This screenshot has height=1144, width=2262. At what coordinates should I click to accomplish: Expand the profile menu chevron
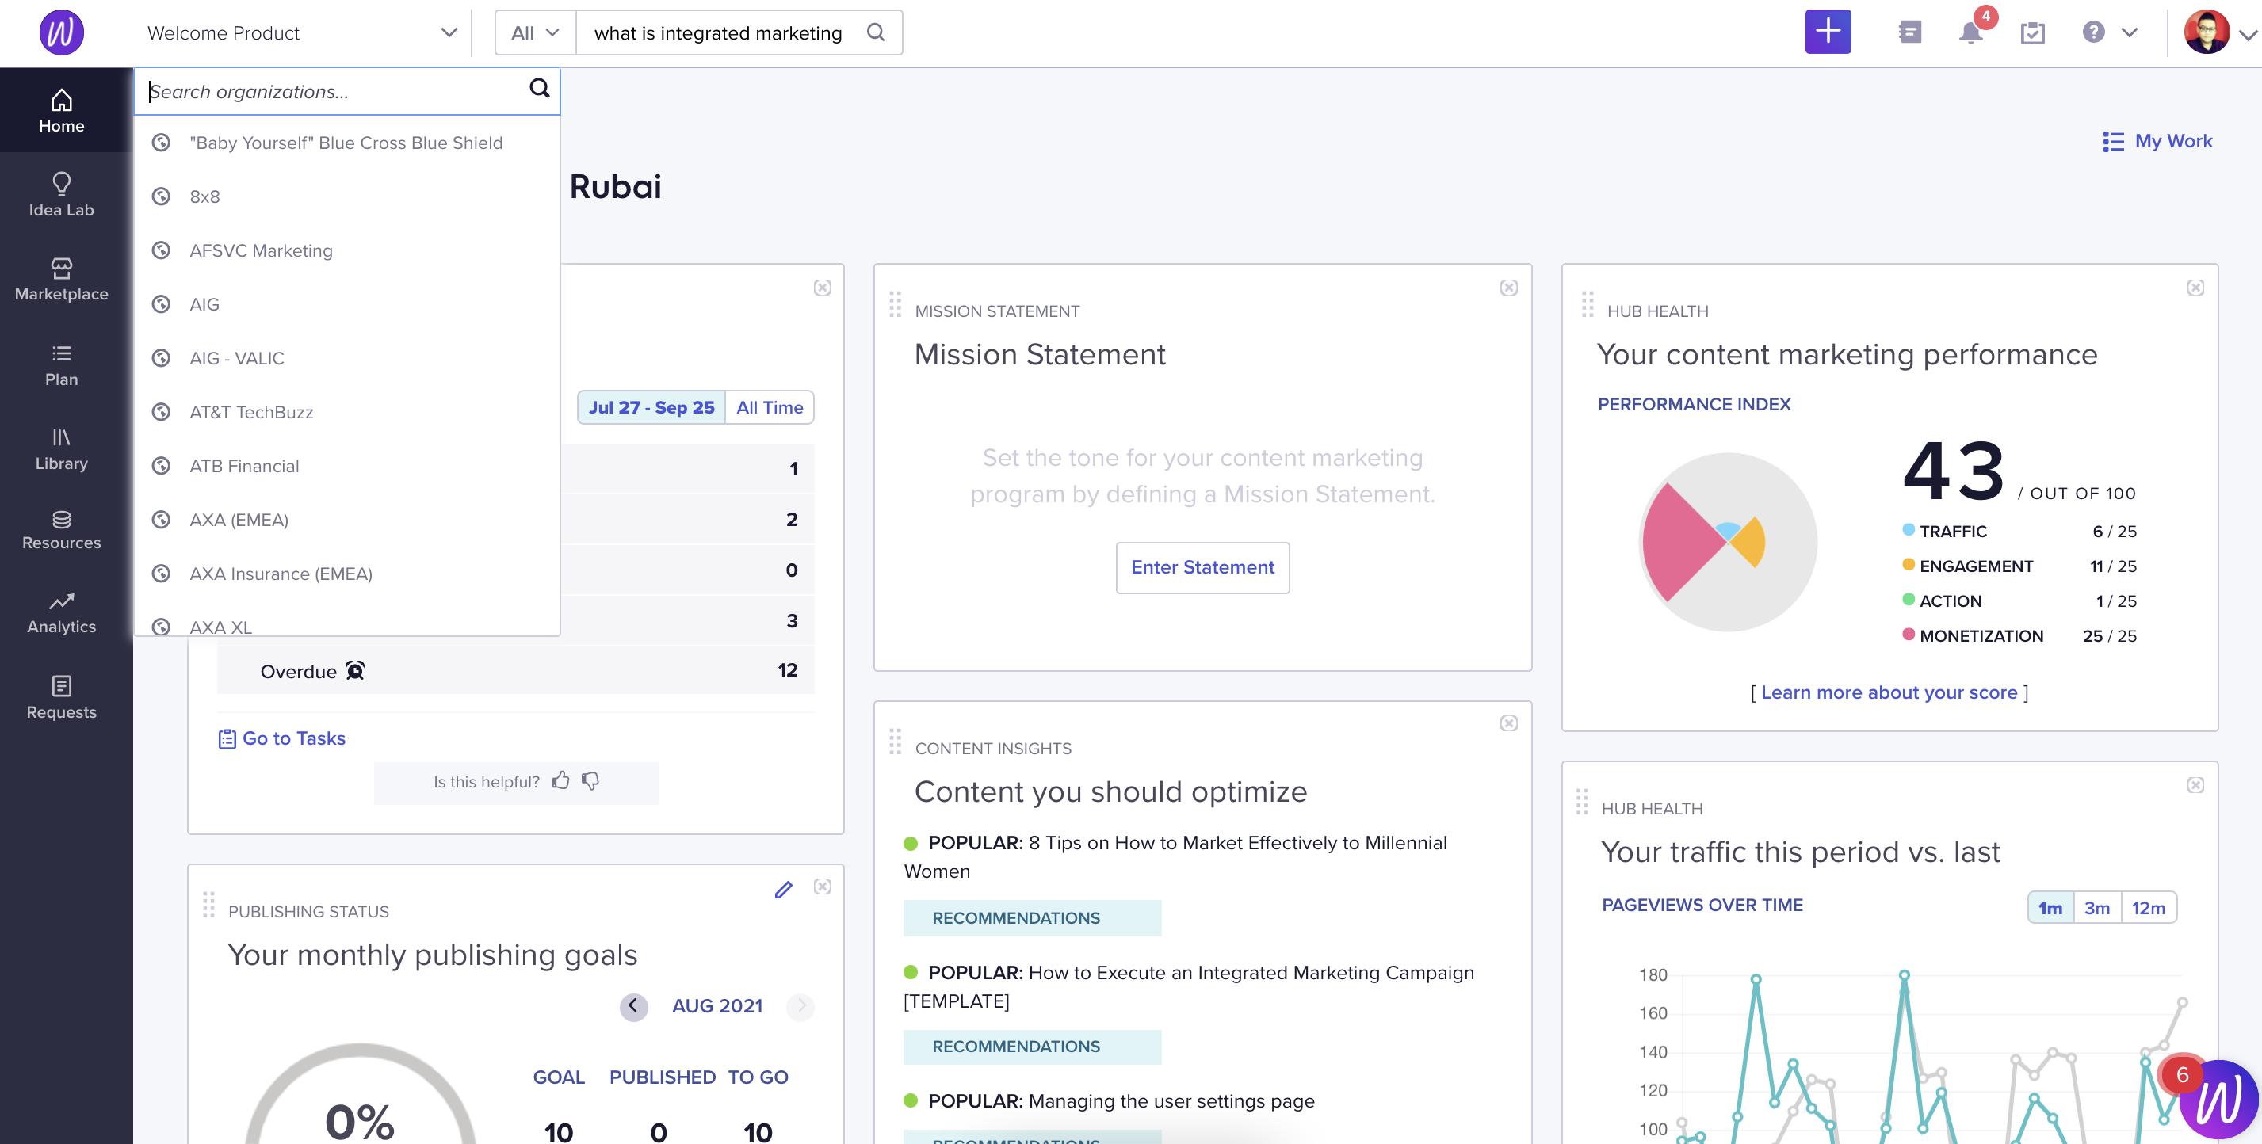tap(2248, 34)
